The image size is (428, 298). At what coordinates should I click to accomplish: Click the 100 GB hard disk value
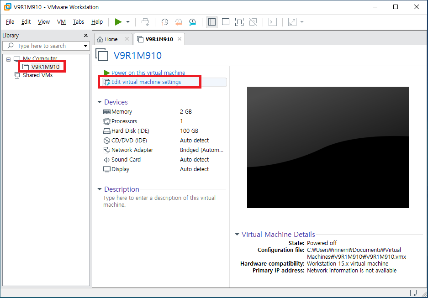189,131
